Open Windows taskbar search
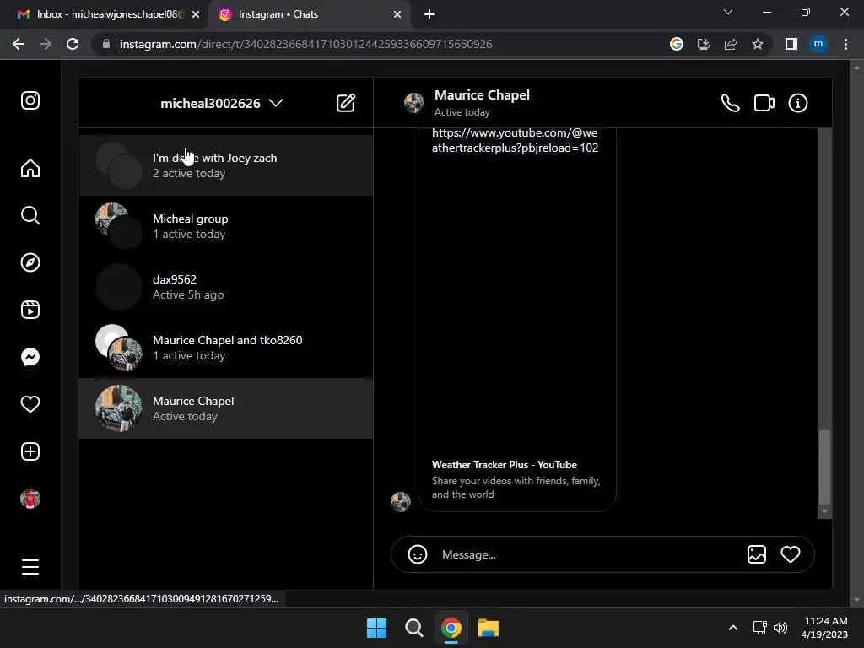The image size is (864, 648). pyautogui.click(x=413, y=628)
